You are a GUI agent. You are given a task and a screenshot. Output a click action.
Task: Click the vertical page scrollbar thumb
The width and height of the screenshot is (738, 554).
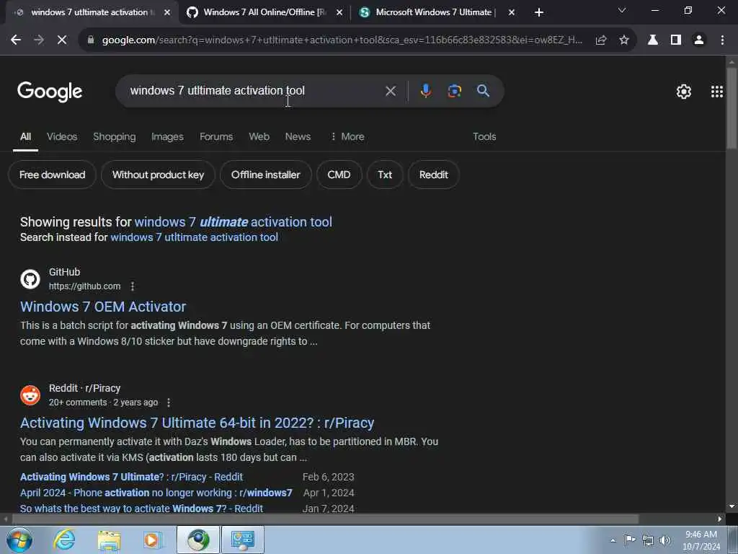click(x=732, y=108)
